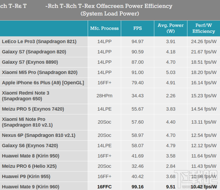The image size is (220, 190).
Task: Click the efficiency value '12.12 fps/W'
Action: [x=204, y=146]
